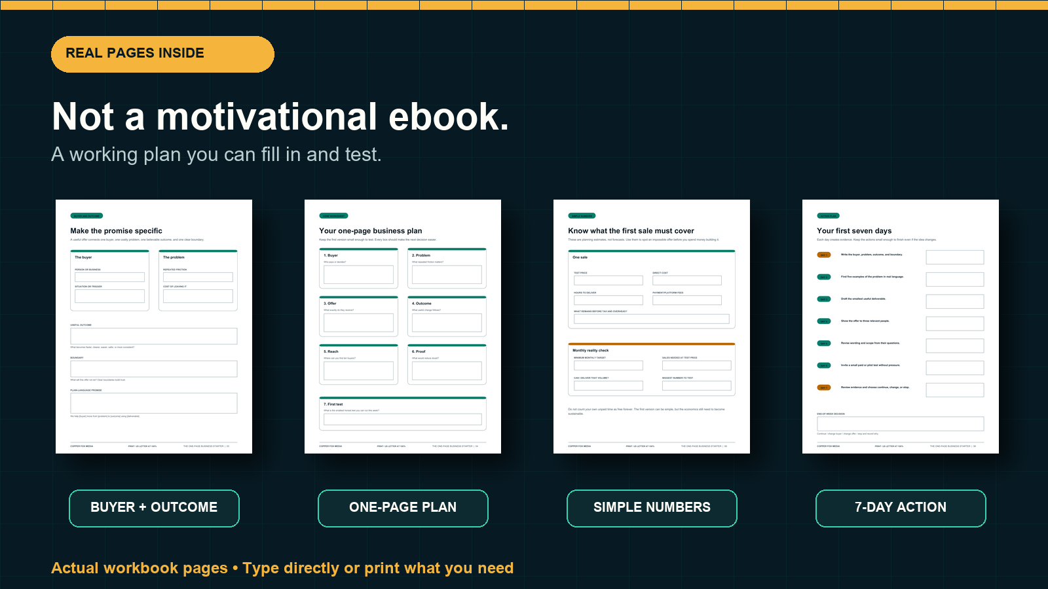This screenshot has height=589, width=1048.
Task: Click the 'Actual workbook pages' footer text
Action: coord(140,568)
